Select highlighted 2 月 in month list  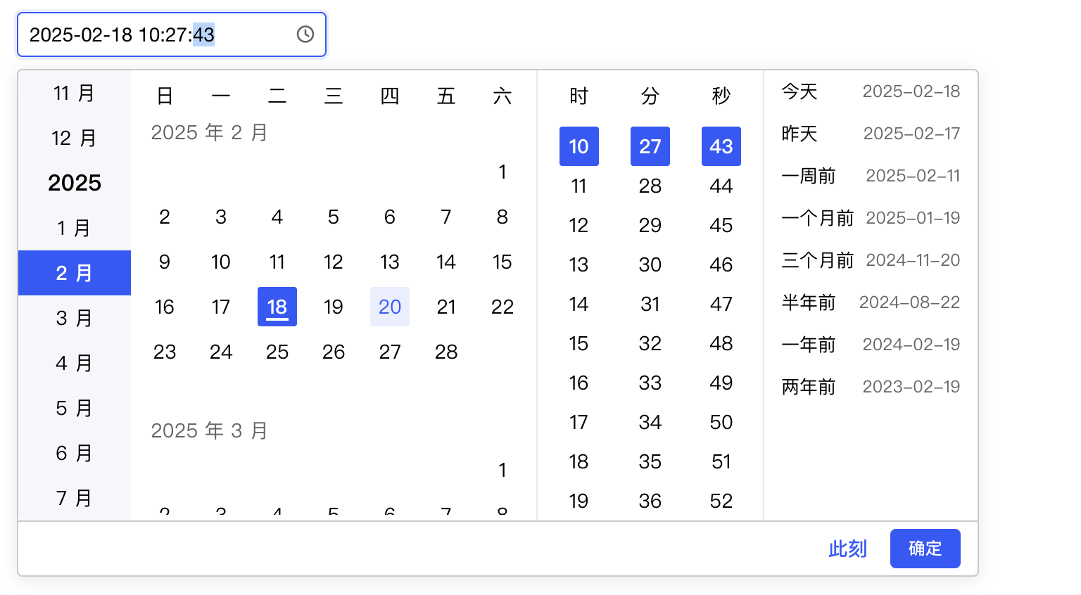(x=75, y=273)
